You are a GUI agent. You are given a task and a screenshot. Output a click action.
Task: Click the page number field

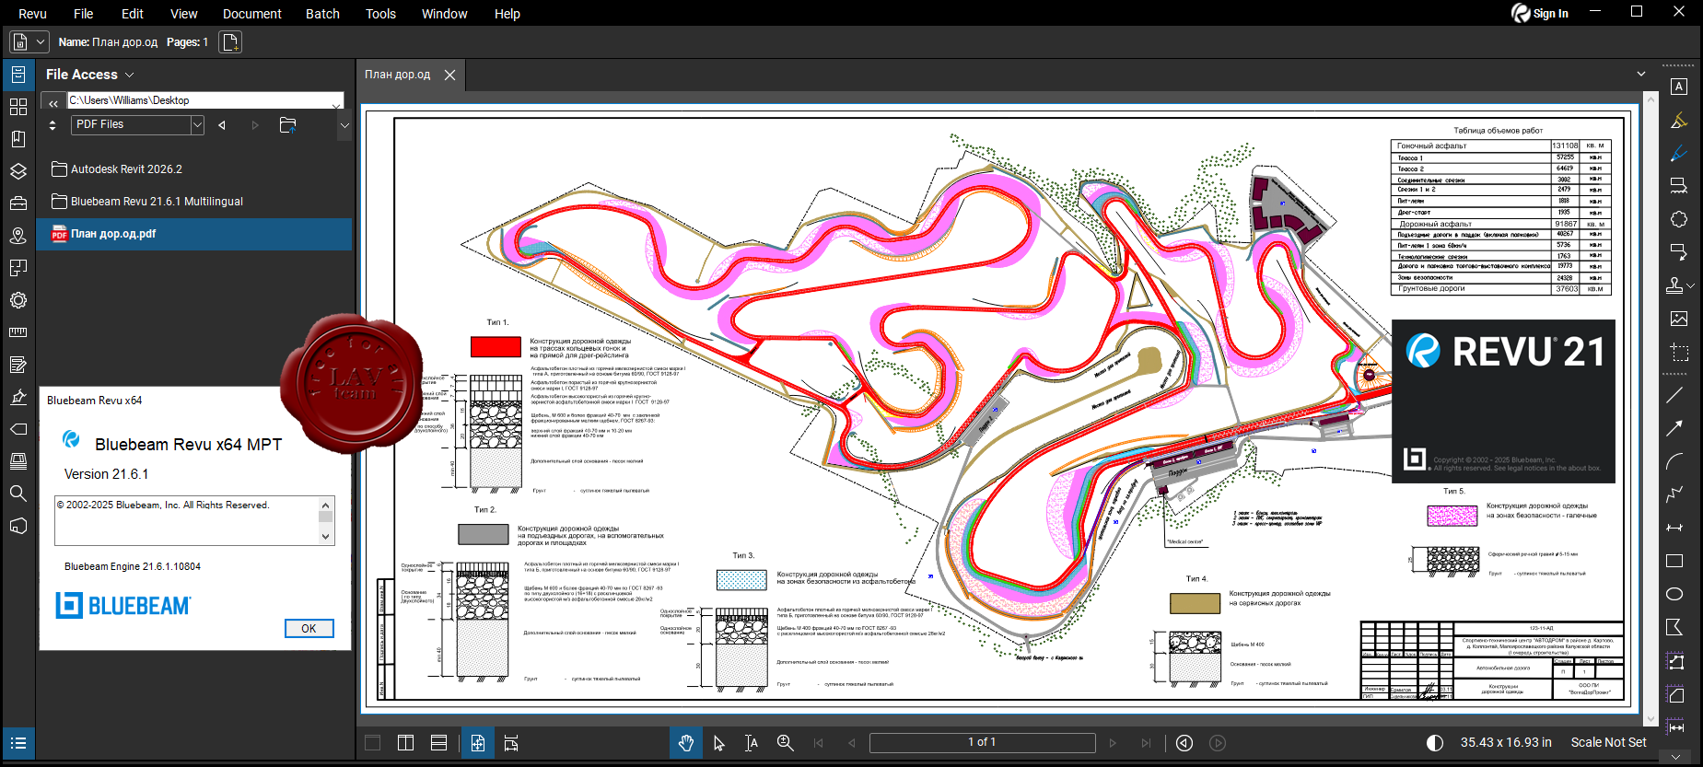982,743
